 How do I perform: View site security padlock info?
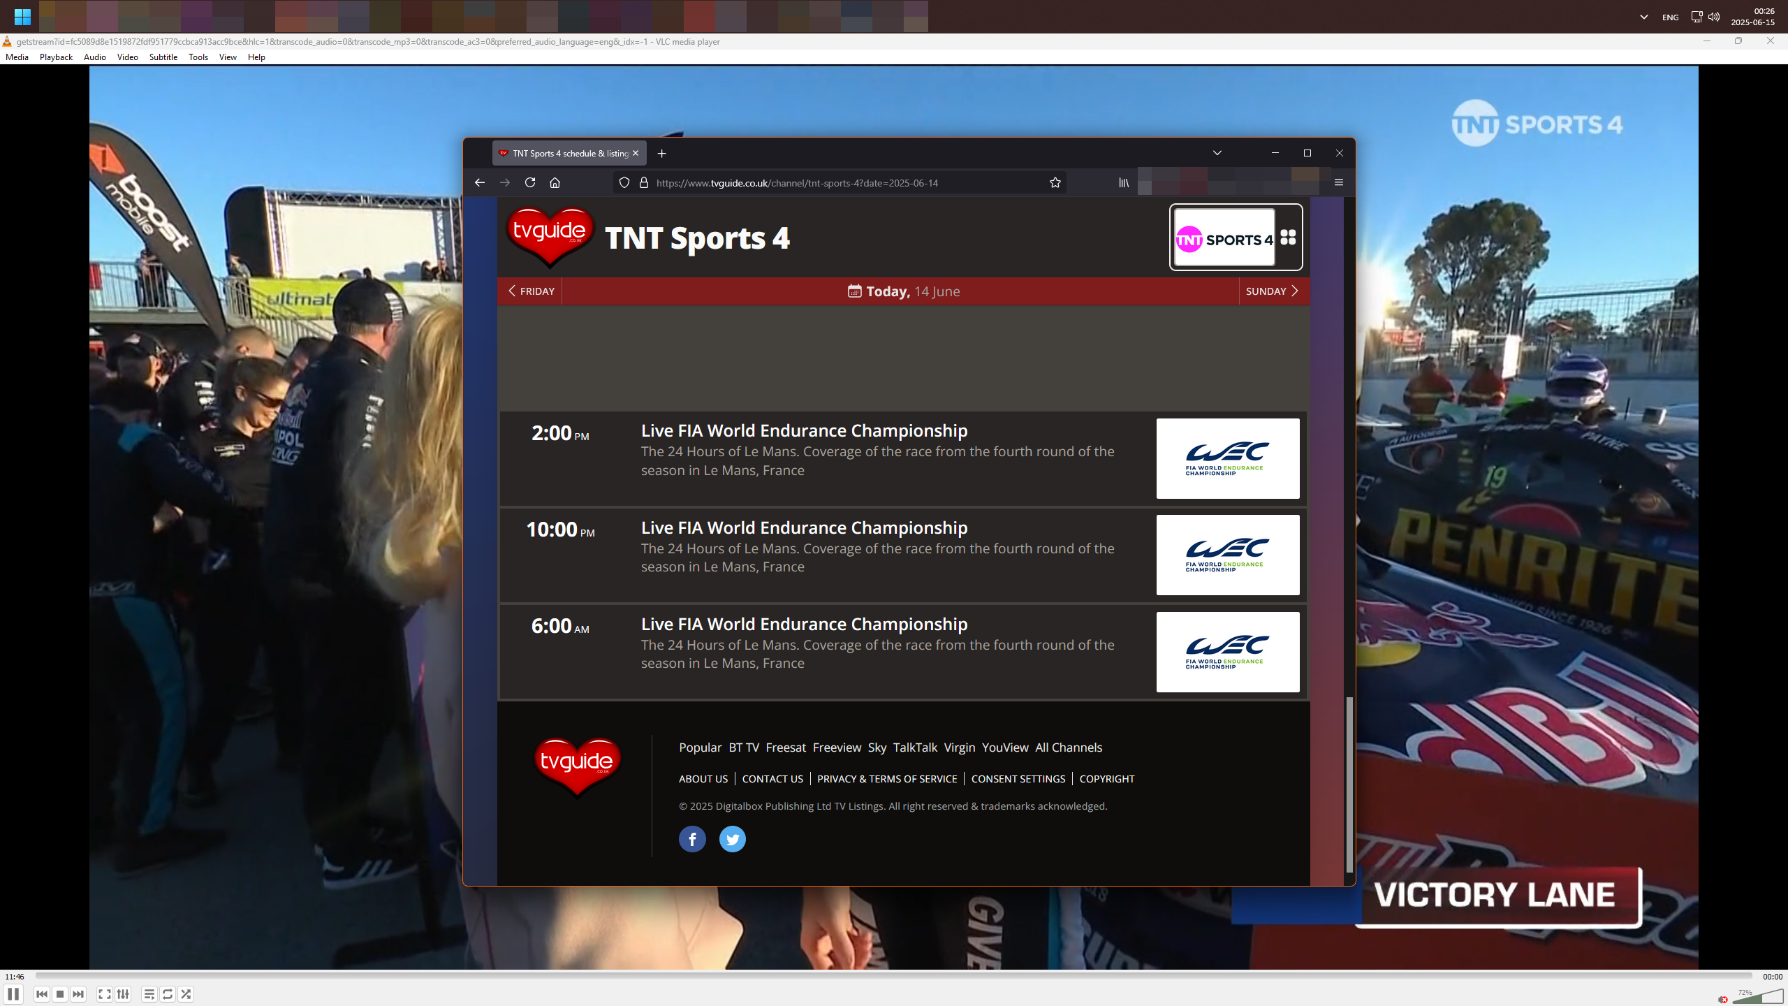tap(644, 182)
